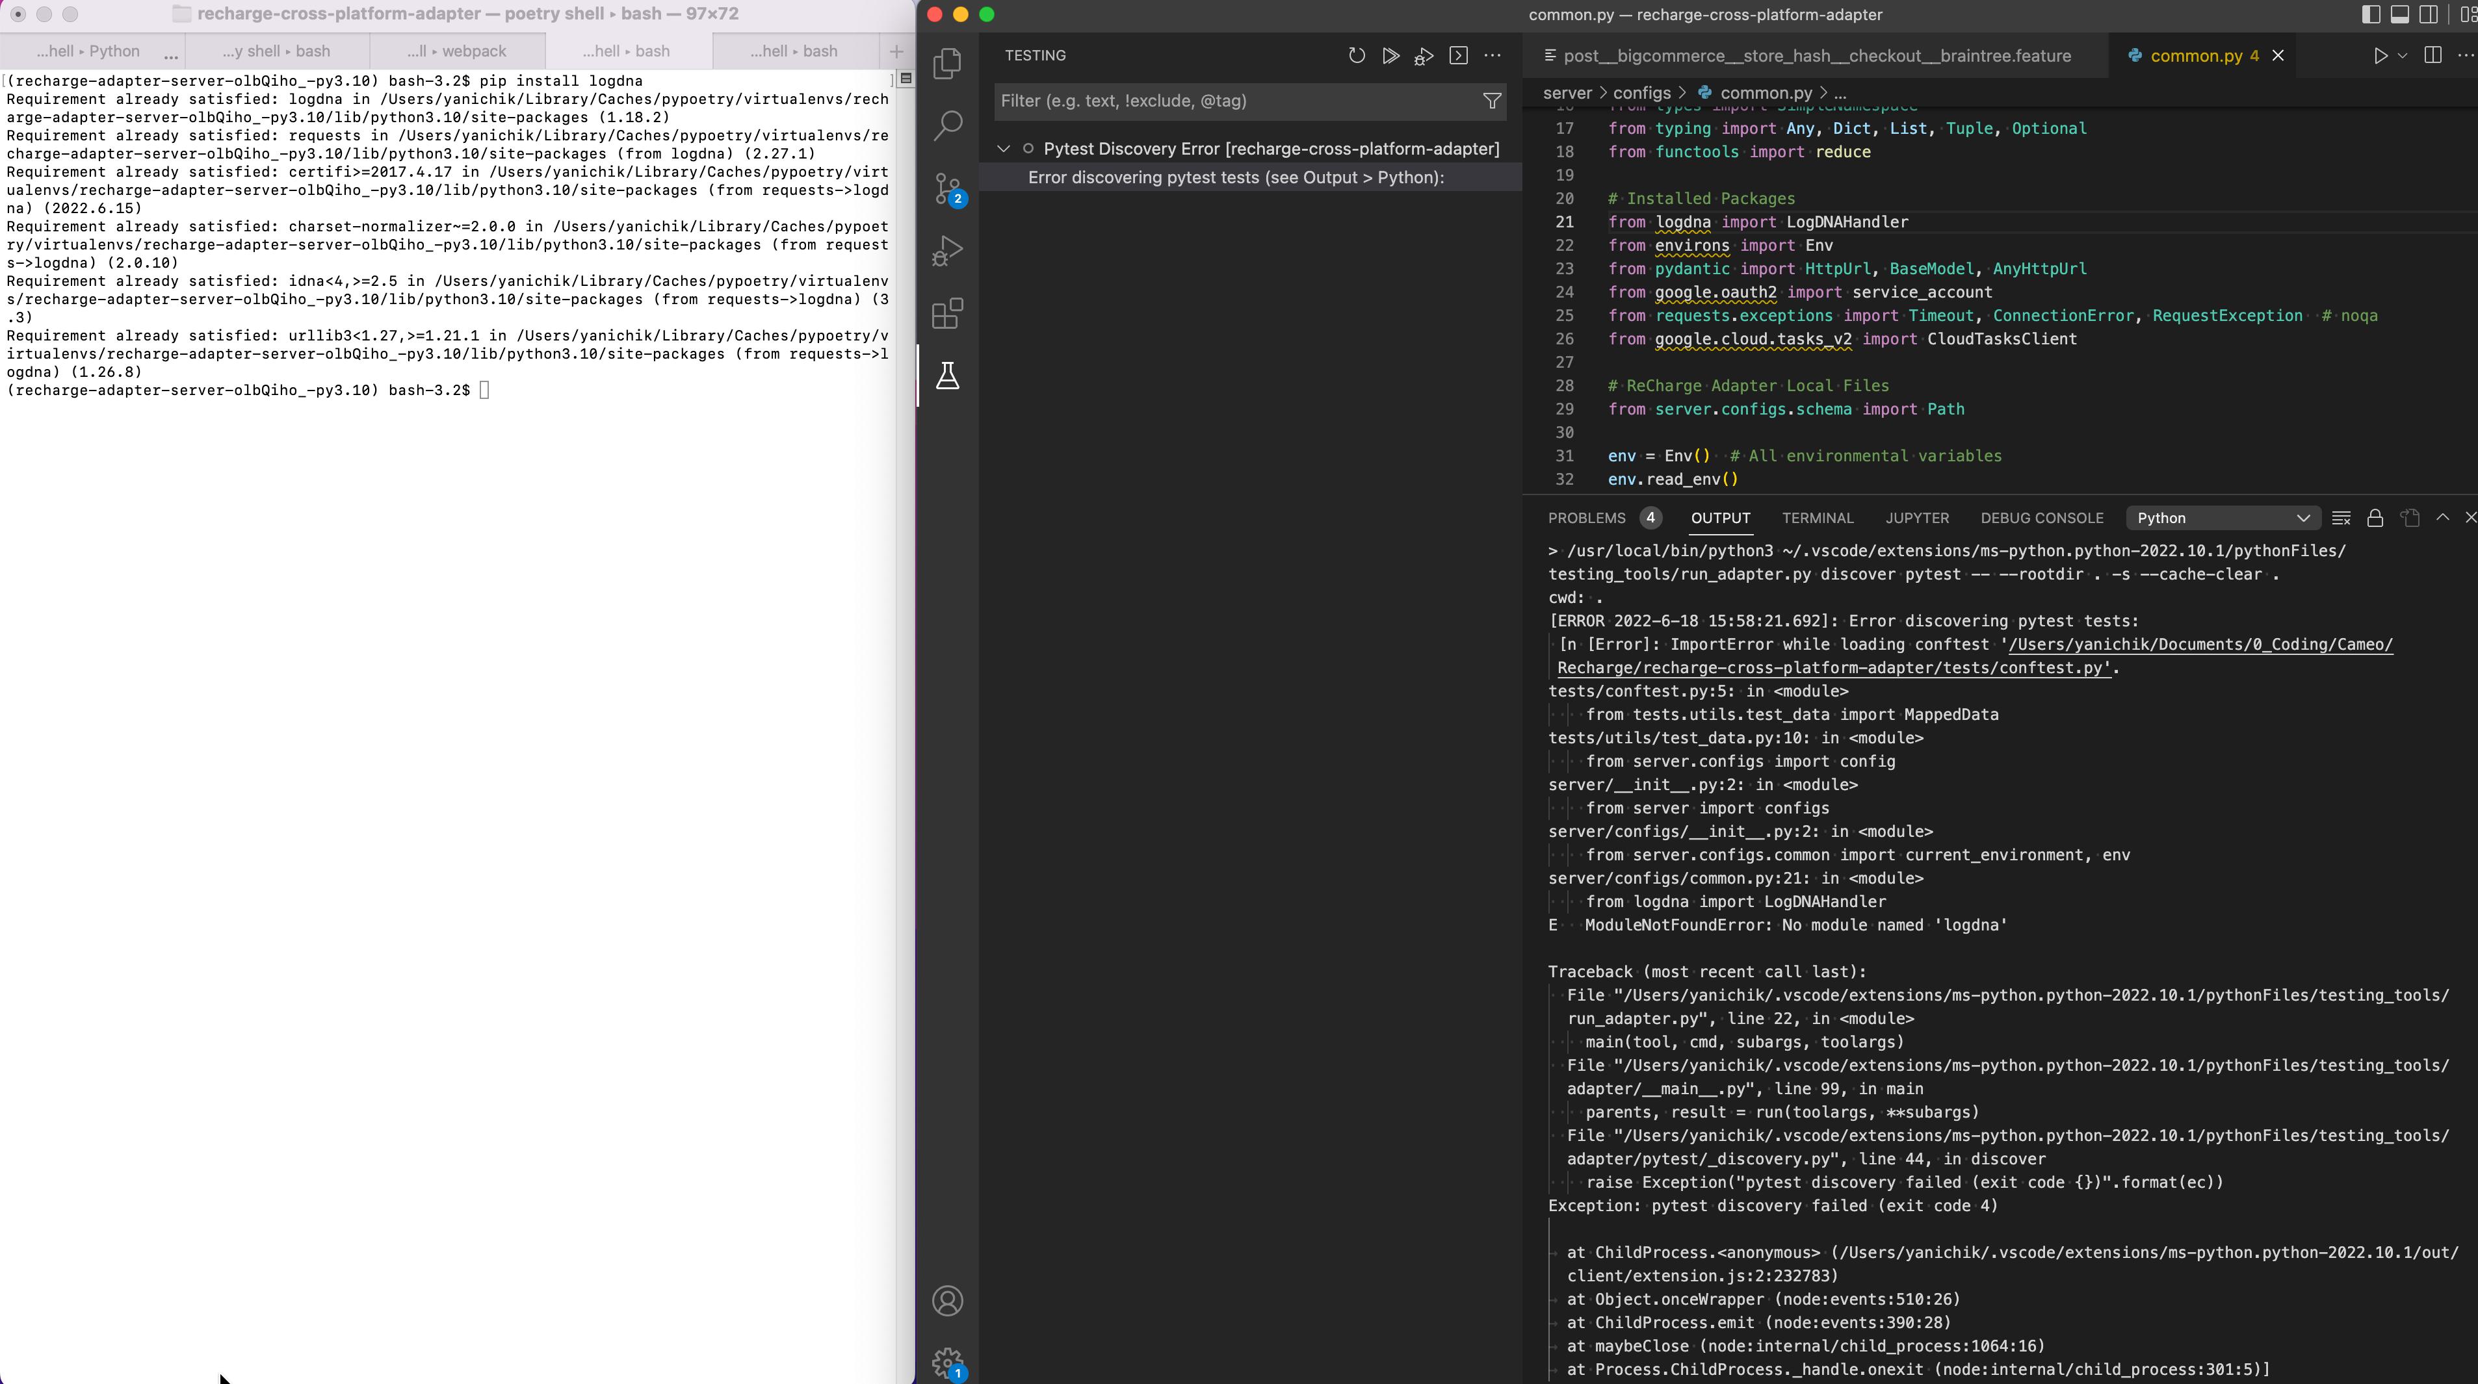The width and height of the screenshot is (2478, 1384).
Task: Show test output terminal icon
Action: 1458,56
